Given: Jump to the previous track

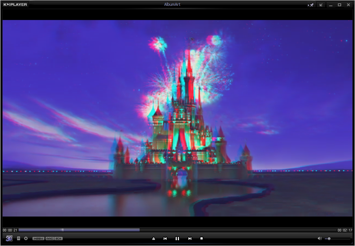Looking at the screenshot, I should pos(165,239).
